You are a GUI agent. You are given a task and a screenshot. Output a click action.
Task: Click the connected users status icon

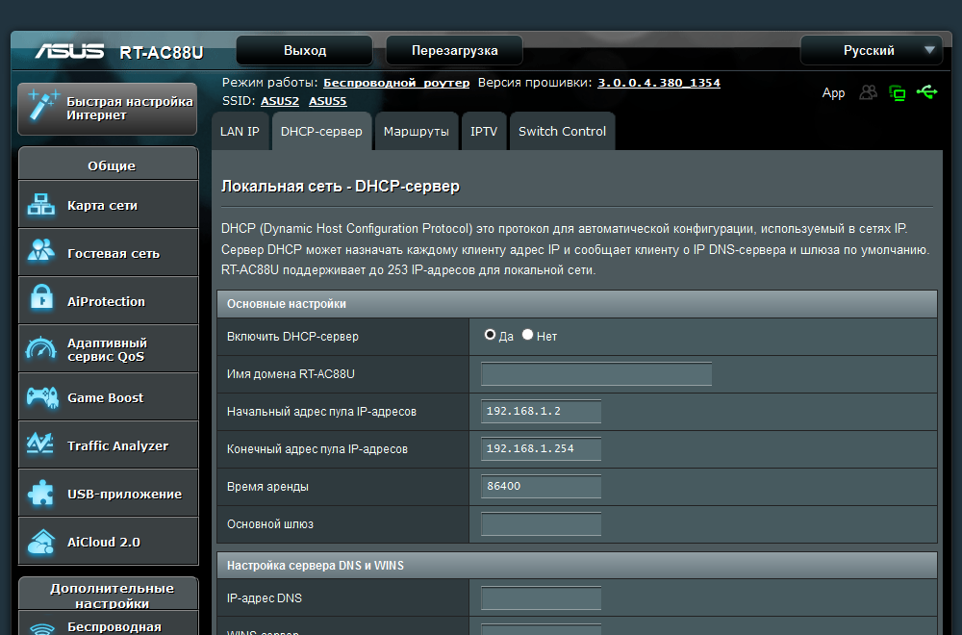tap(869, 92)
